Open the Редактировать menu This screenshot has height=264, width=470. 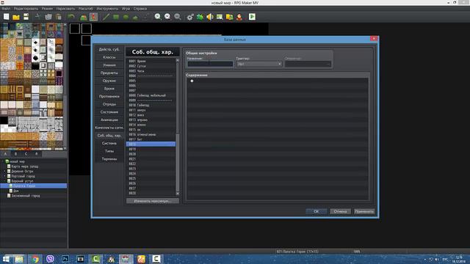[26, 9]
